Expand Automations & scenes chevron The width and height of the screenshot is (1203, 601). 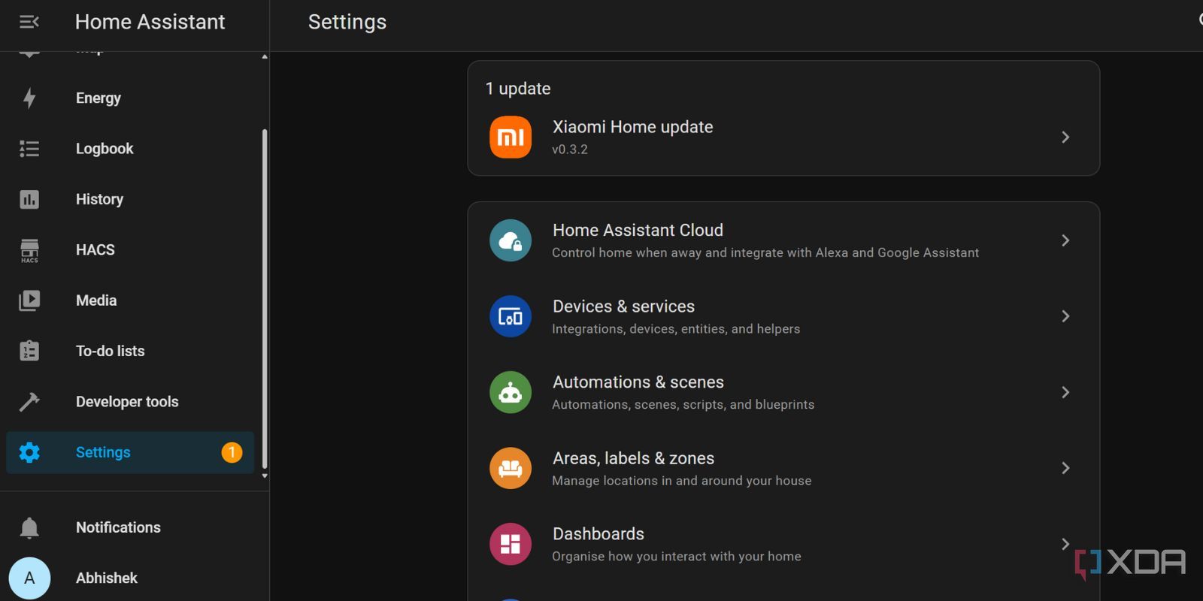pos(1065,392)
